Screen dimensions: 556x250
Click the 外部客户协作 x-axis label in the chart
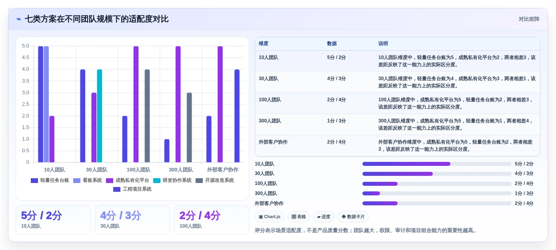[223, 169]
